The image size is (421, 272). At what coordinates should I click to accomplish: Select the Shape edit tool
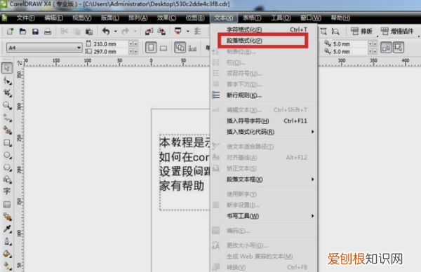pos(7,81)
